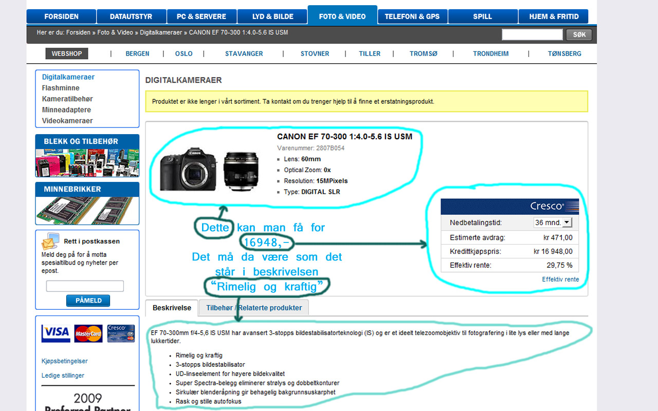Open Kameratilbehør in sidebar menu

tap(67, 99)
